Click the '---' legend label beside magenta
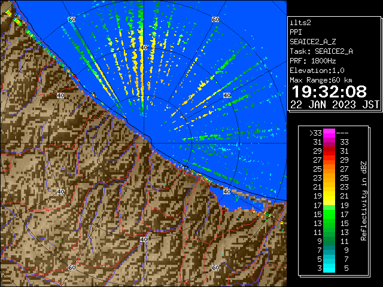 [342, 133]
